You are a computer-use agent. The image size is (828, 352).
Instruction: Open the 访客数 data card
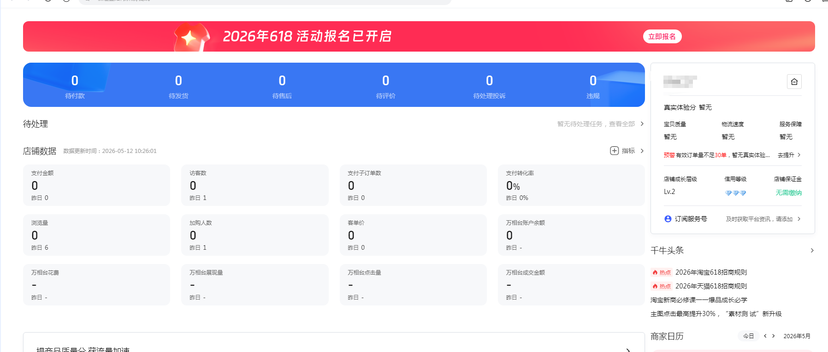point(255,185)
